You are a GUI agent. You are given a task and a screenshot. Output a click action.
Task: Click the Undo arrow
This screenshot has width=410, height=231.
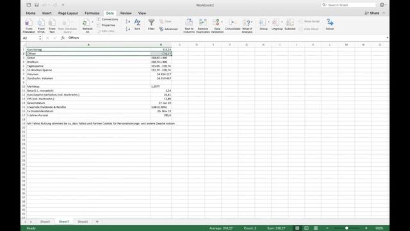pos(44,5)
